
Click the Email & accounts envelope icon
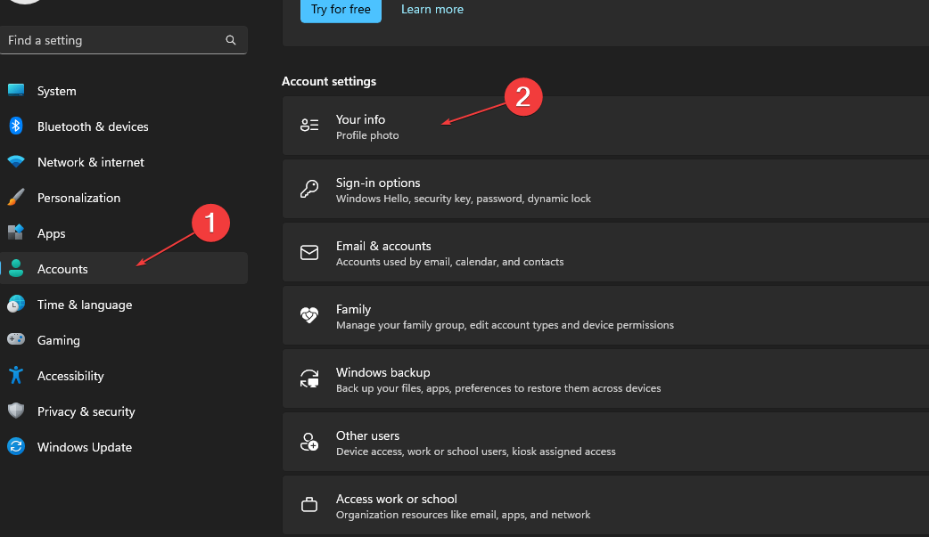click(308, 252)
